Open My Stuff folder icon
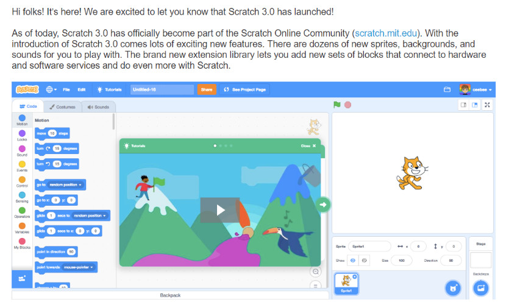This screenshot has width=506, height=308. (x=447, y=89)
